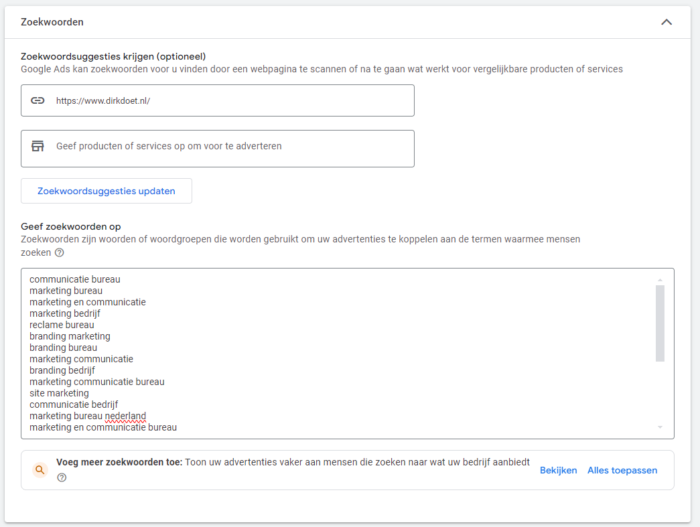
Task: Open help icon next to 'zoeken'
Action: click(60, 253)
